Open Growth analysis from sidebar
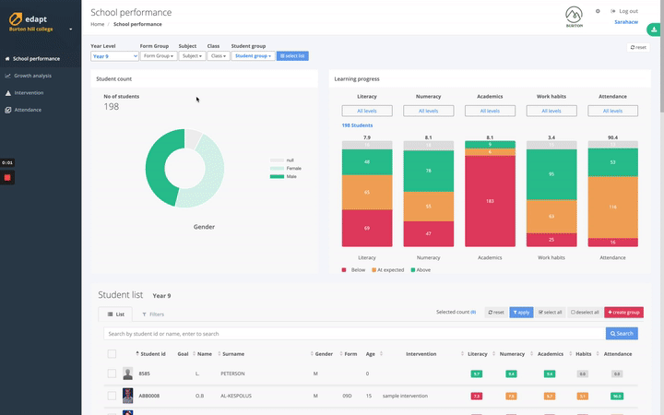664x415 pixels. coord(32,76)
